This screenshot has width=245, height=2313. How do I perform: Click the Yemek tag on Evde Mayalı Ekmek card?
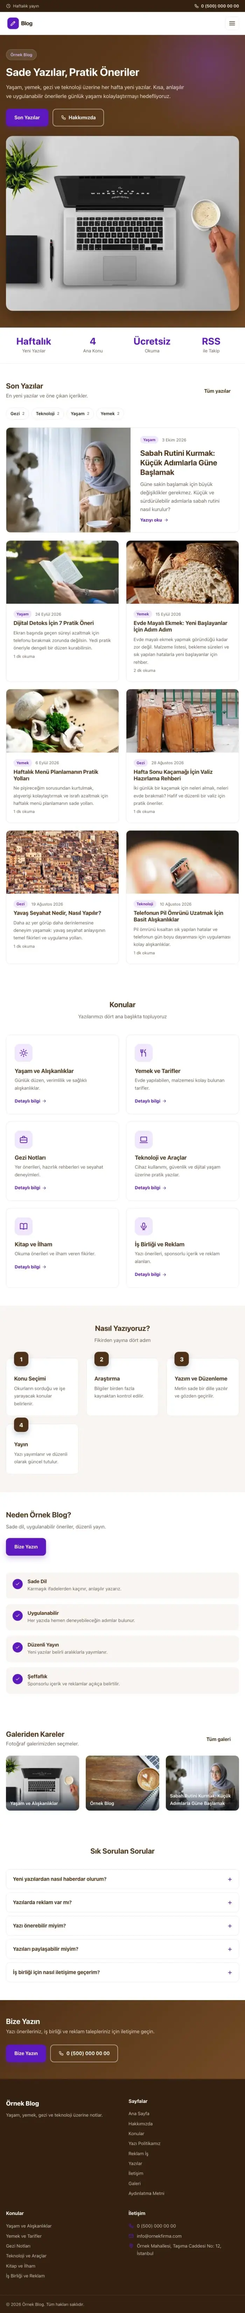(143, 614)
